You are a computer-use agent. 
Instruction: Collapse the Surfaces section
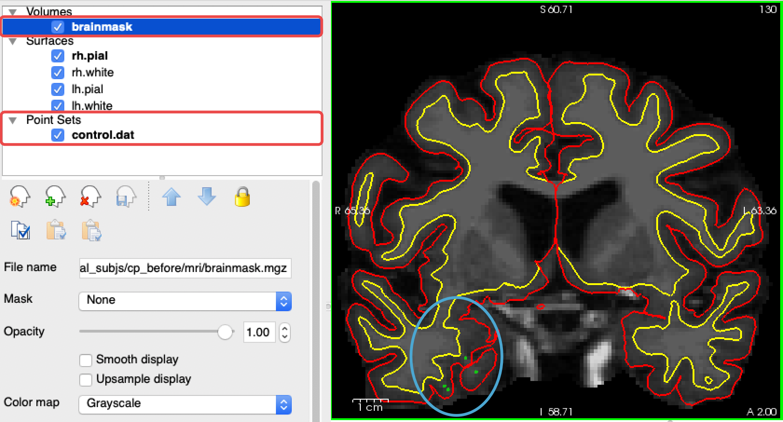point(13,41)
